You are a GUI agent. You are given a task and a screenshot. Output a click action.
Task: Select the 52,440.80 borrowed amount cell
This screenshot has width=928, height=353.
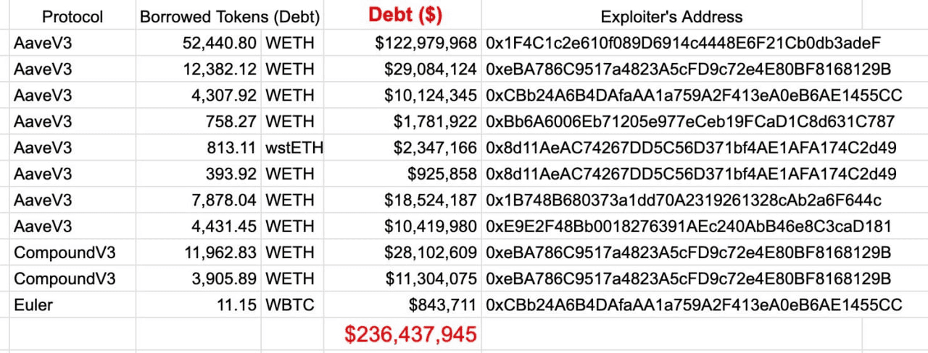218,43
